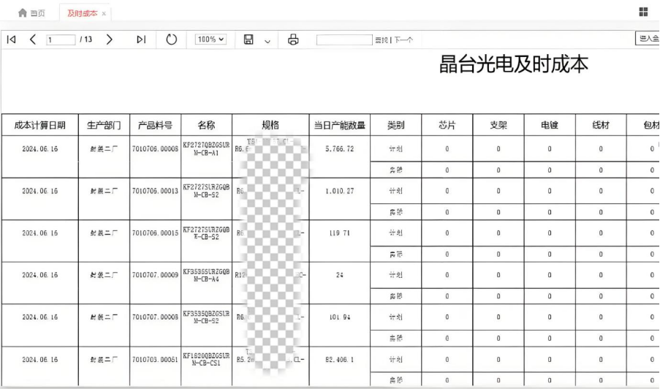Open the home tab
The image size is (660, 389).
pos(31,13)
